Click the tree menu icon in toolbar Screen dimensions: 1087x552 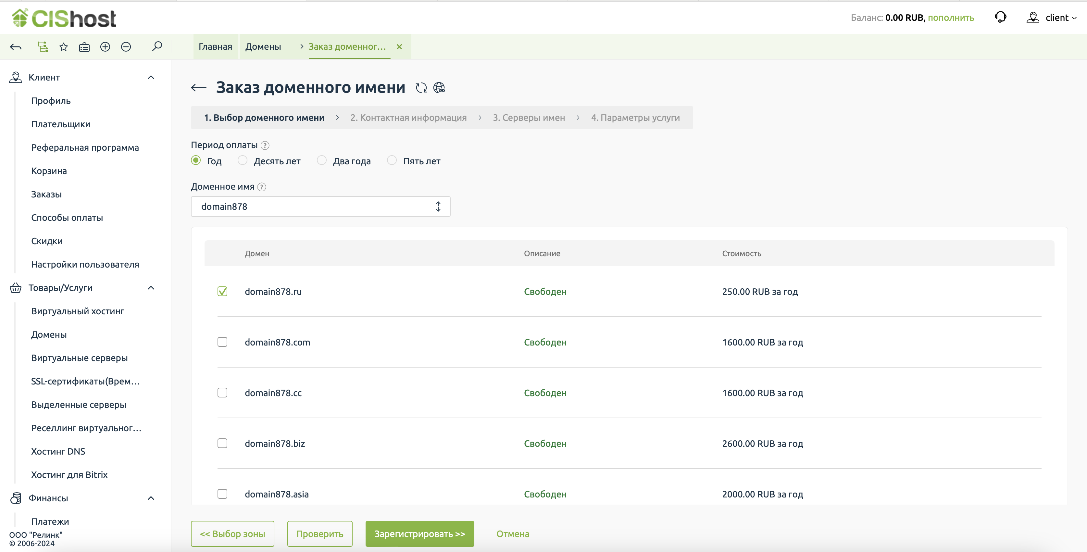43,47
